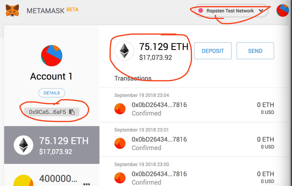The height and width of the screenshot is (186, 292).
Task: Click the MetaMask fox logo
Action: [12, 10]
